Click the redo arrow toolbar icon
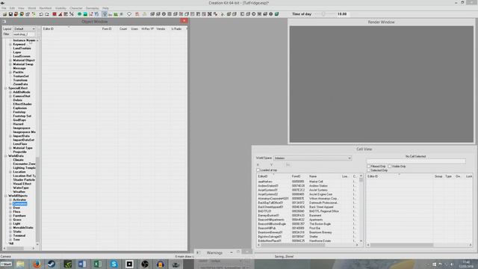Viewport: 478px width, 269px height. (47, 14)
